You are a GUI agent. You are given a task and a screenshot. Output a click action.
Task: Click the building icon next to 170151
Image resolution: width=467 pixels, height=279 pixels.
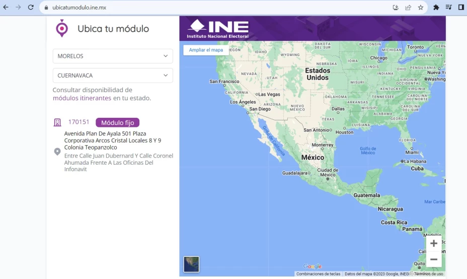tap(57, 122)
